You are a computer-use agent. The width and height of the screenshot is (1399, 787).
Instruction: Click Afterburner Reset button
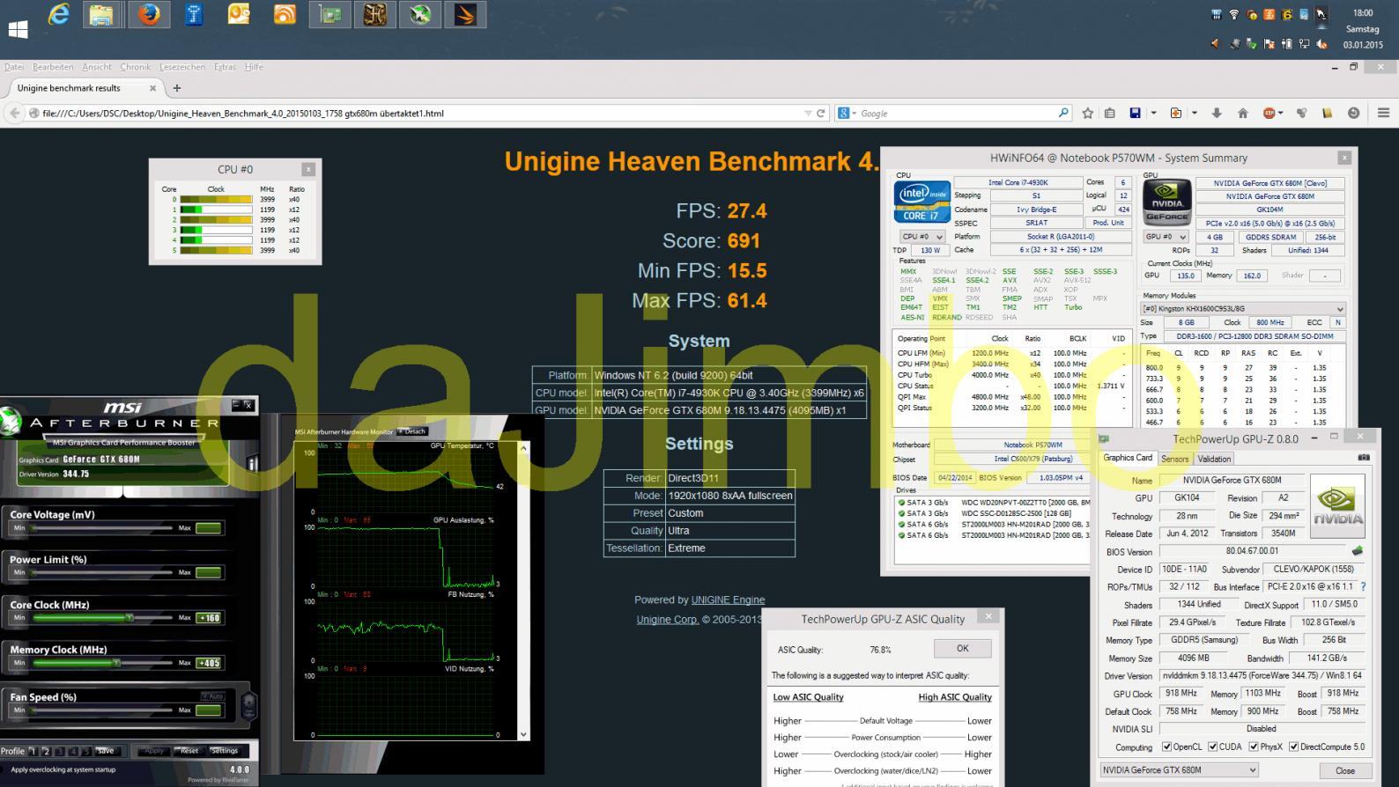pyautogui.click(x=189, y=751)
